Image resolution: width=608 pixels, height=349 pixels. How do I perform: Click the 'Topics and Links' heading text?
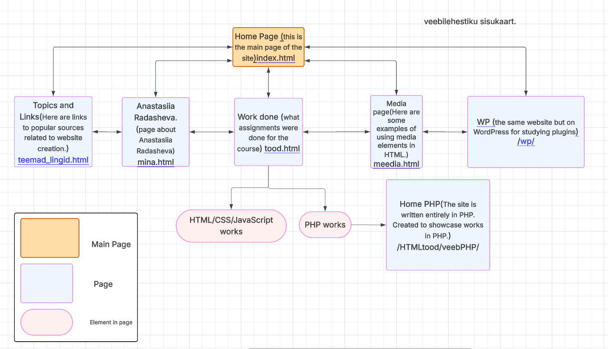(x=53, y=105)
